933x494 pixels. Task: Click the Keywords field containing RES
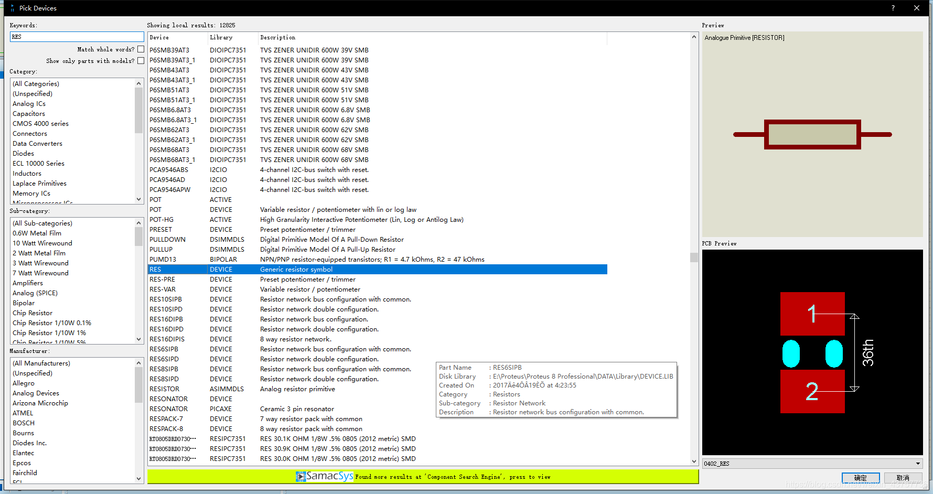click(77, 37)
